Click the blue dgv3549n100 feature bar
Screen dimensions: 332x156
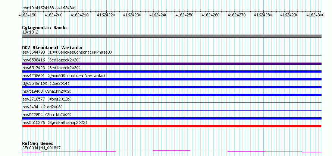[x=172, y=87]
